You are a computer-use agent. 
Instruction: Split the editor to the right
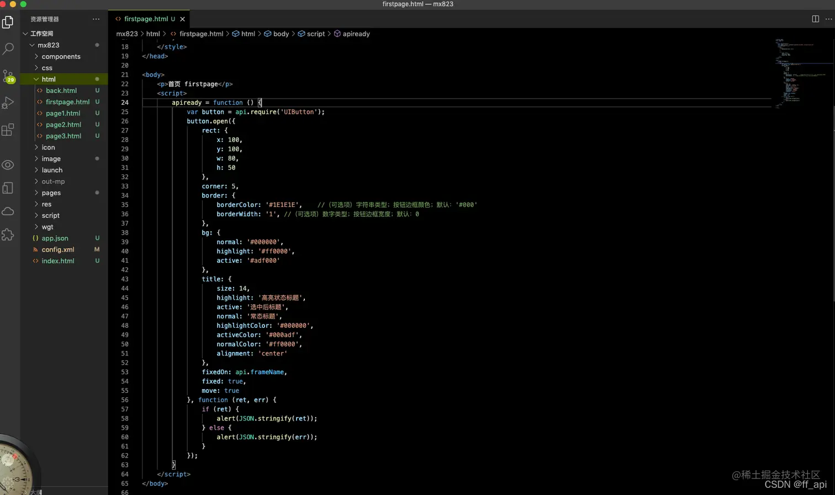click(x=815, y=19)
